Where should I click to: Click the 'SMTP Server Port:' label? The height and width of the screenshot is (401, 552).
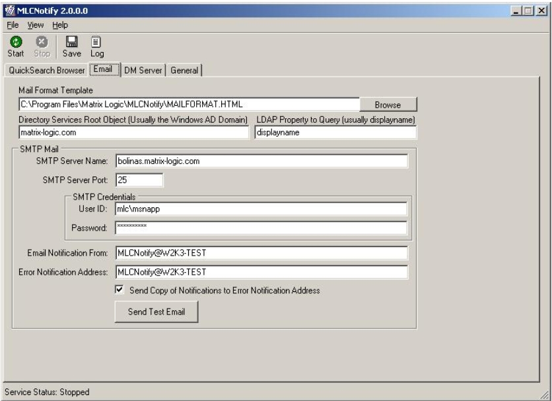click(x=75, y=180)
